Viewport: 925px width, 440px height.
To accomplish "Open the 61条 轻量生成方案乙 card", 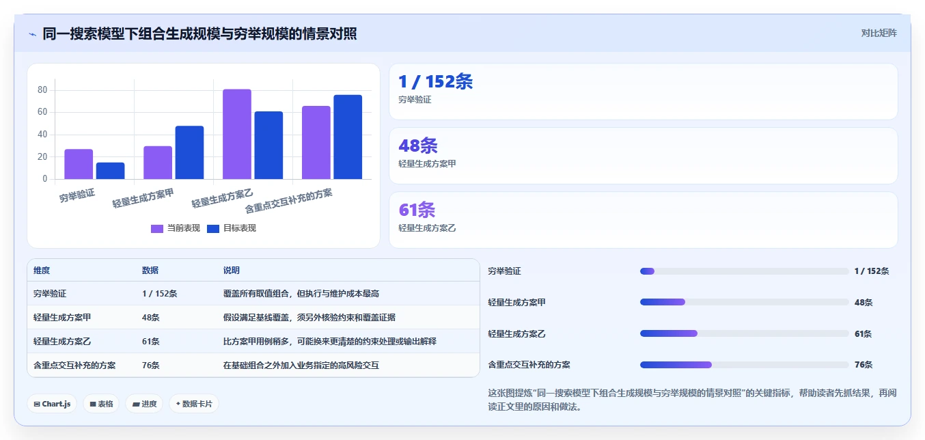I will 643,220.
